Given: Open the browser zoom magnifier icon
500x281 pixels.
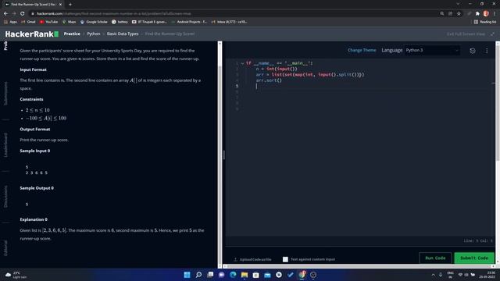Looking at the screenshot, I should 441,14.
